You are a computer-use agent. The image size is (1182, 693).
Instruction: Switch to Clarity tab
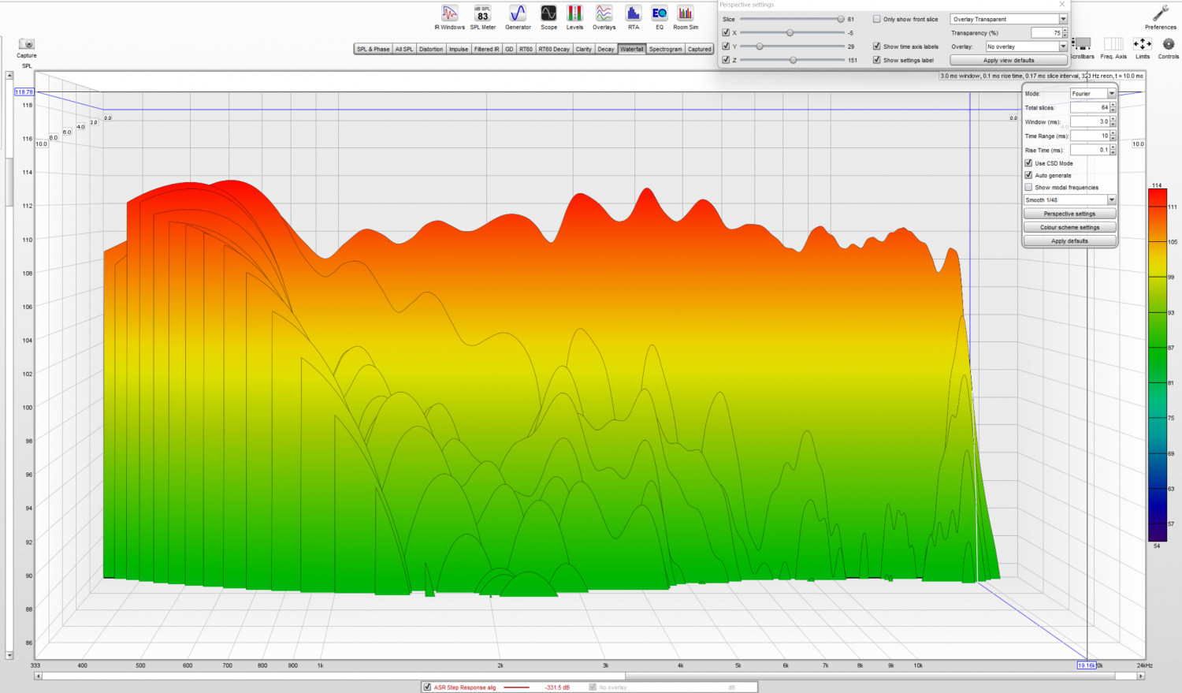coord(584,49)
